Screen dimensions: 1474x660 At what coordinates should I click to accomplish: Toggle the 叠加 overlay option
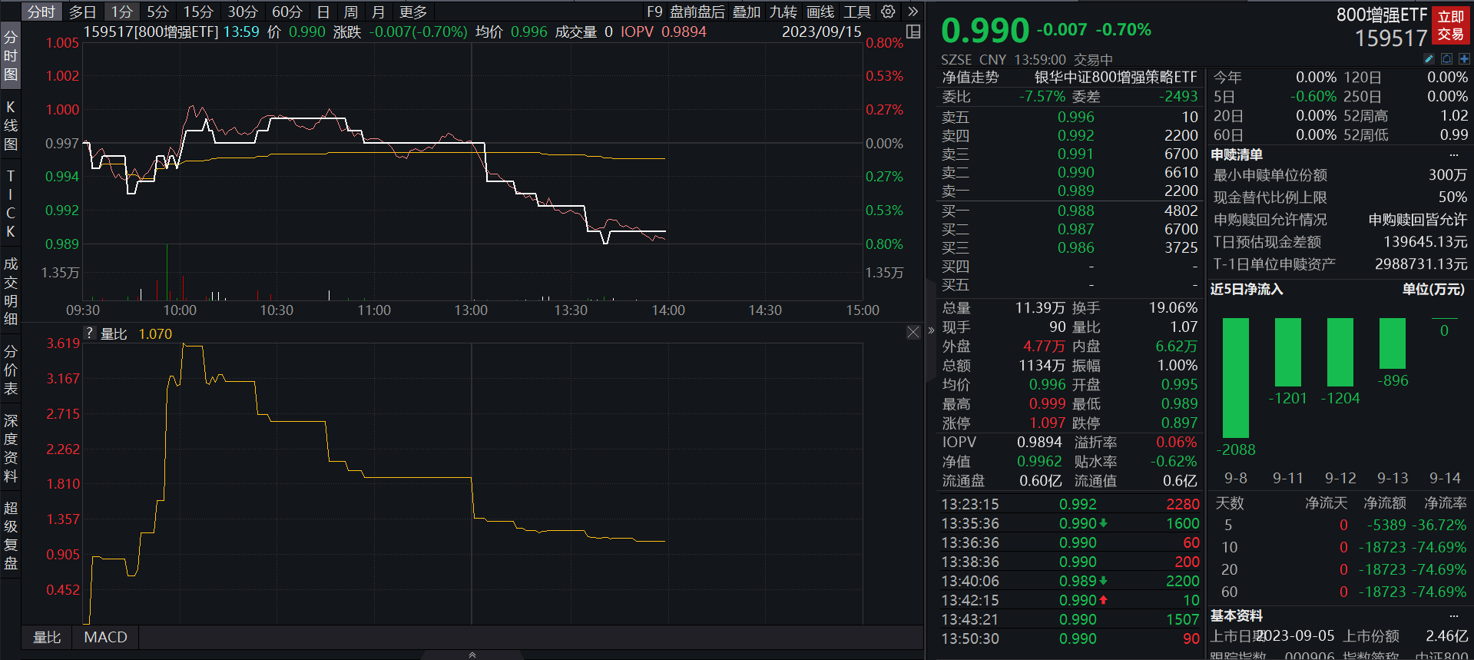[x=746, y=12]
